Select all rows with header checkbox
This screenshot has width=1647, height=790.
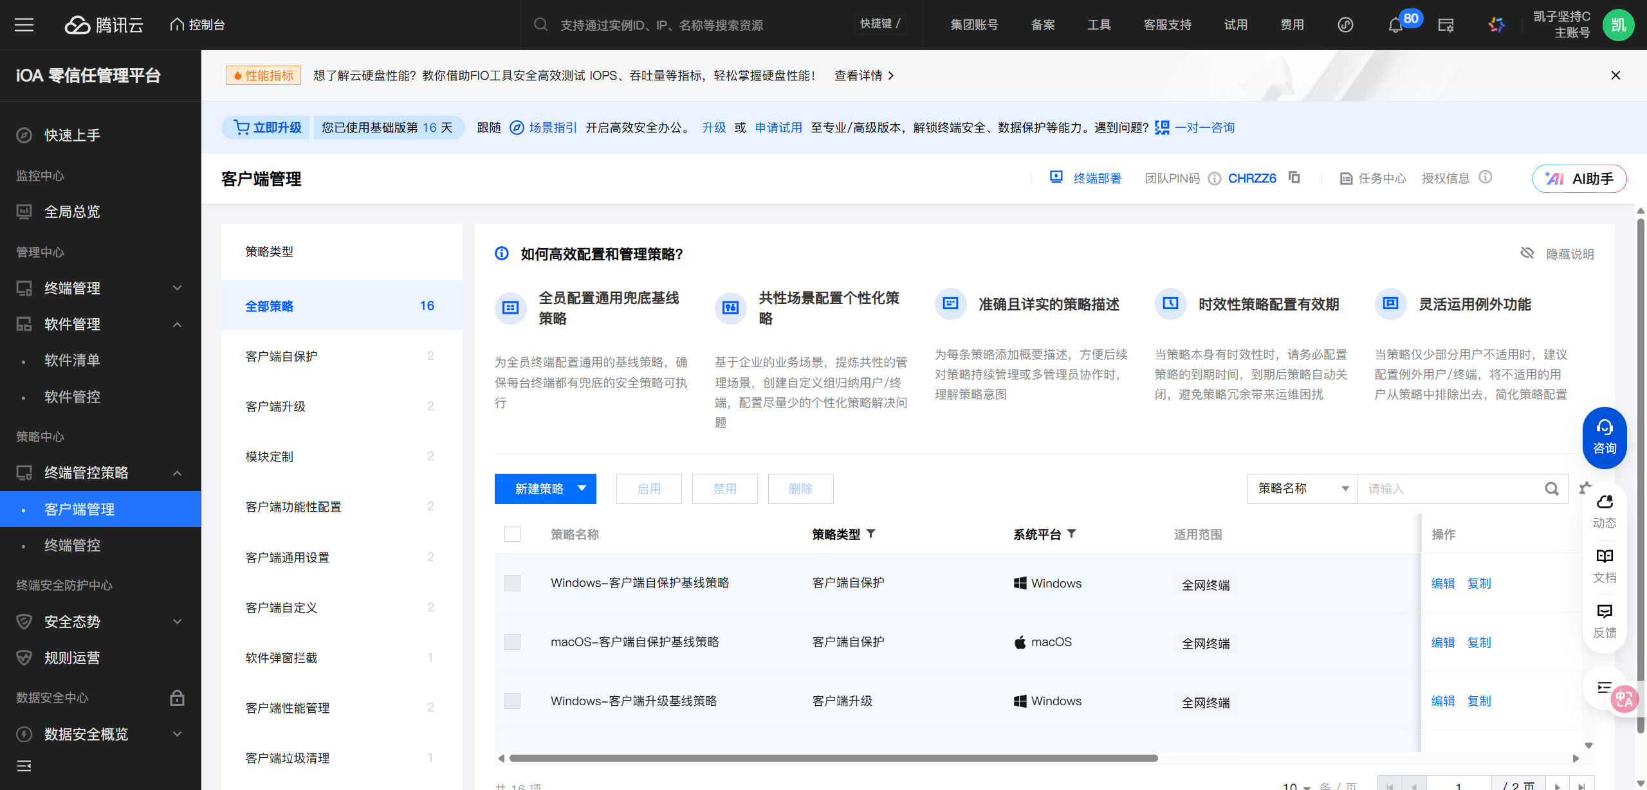click(x=512, y=534)
